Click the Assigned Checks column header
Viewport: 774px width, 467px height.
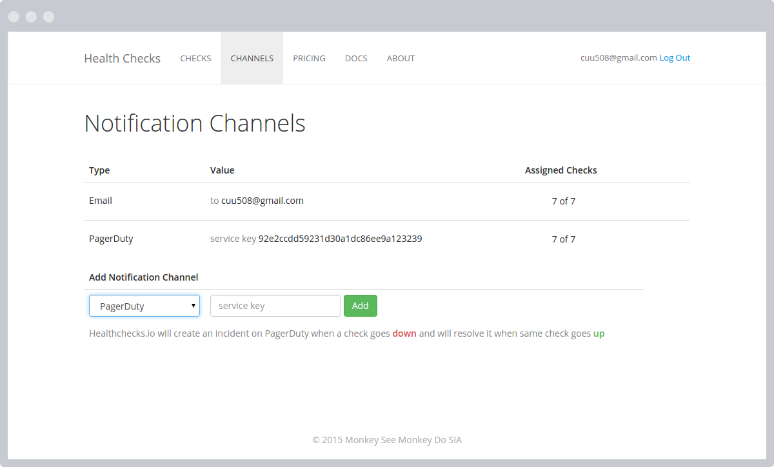(561, 170)
